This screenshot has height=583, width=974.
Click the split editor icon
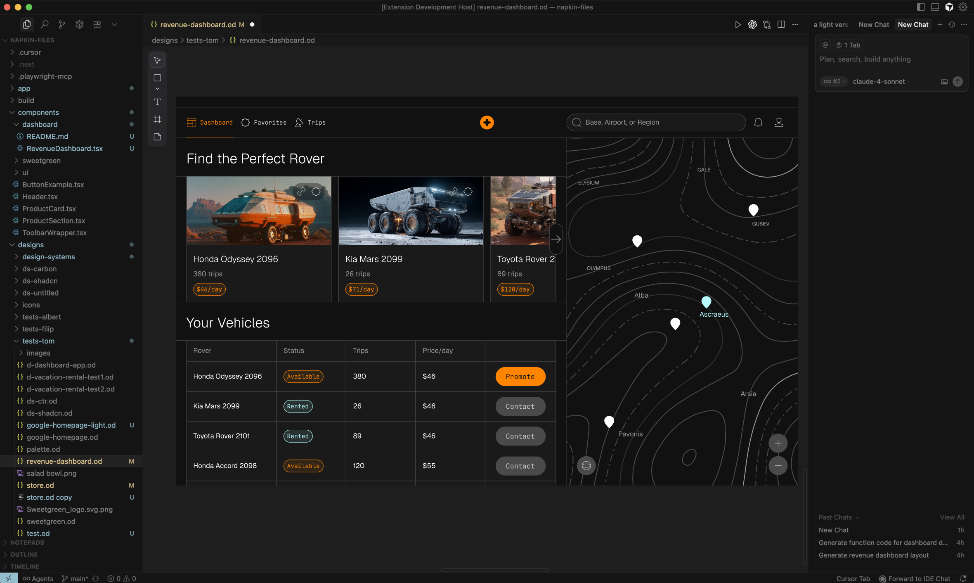point(781,25)
